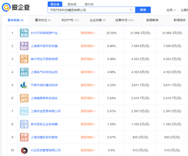This screenshot has width=188, height=156.
Task: Open the 应用 dropdown menu
Action: [171, 10]
